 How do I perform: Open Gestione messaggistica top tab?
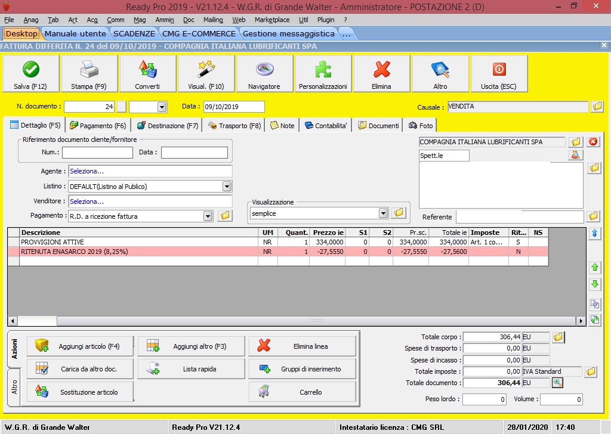pos(288,33)
